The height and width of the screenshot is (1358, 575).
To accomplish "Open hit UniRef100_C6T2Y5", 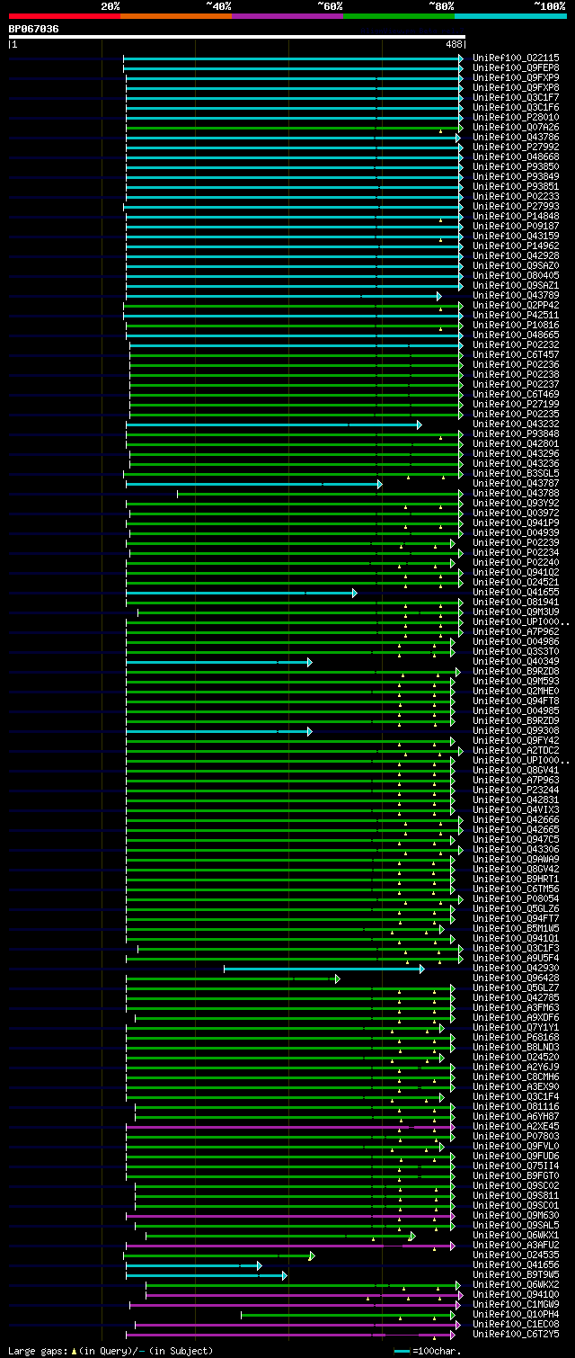I will (x=516, y=1334).
